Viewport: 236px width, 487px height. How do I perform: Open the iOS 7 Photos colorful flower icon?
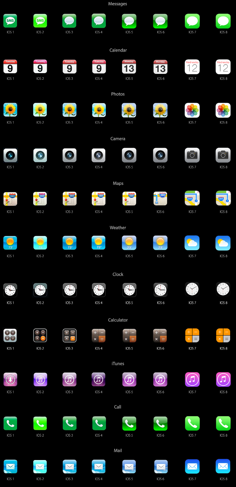coord(192,111)
